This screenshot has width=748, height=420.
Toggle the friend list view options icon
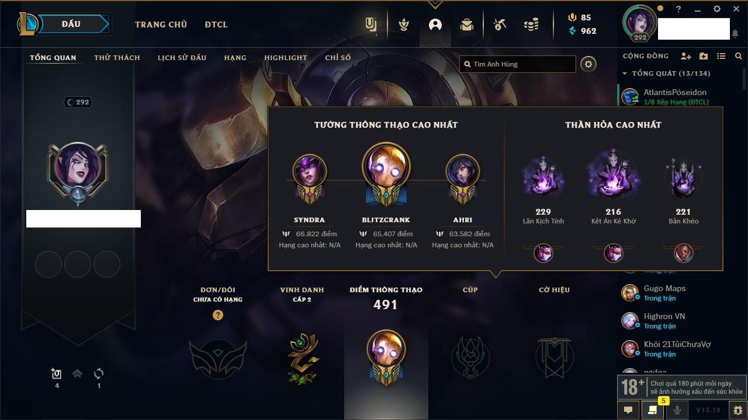point(721,56)
